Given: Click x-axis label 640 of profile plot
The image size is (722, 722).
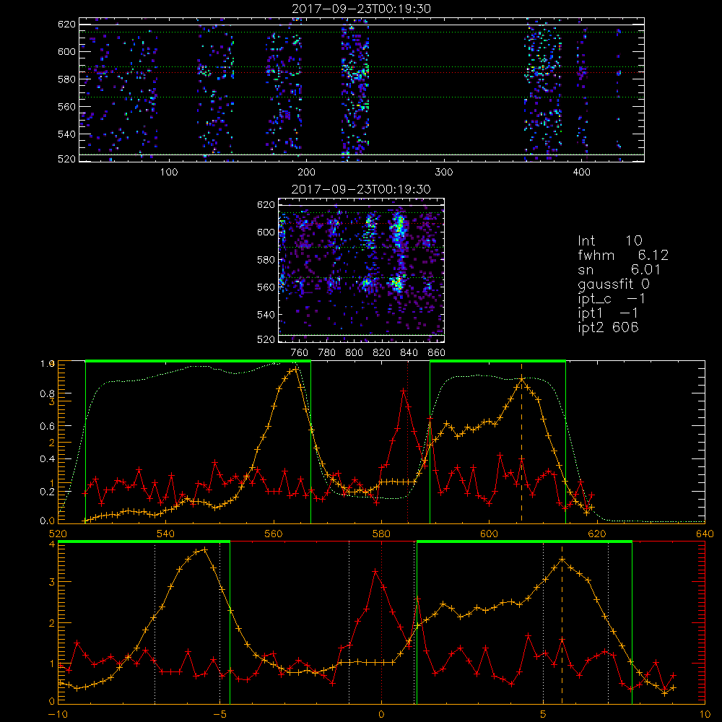Looking at the screenshot, I should [x=705, y=534].
